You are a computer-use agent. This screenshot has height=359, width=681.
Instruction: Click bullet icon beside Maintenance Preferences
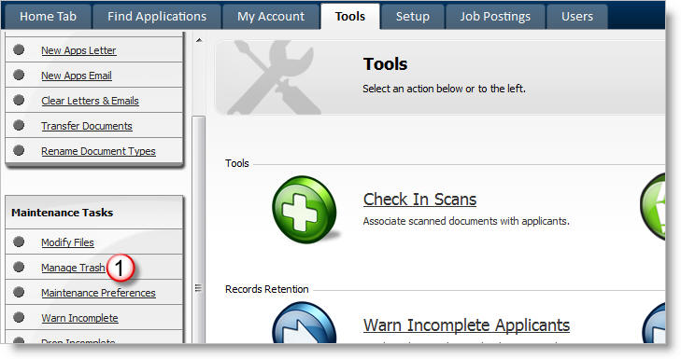19,292
